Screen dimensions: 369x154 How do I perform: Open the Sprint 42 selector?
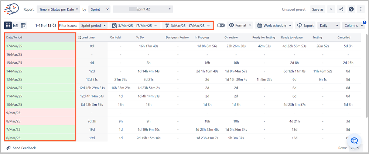click(x=143, y=9)
